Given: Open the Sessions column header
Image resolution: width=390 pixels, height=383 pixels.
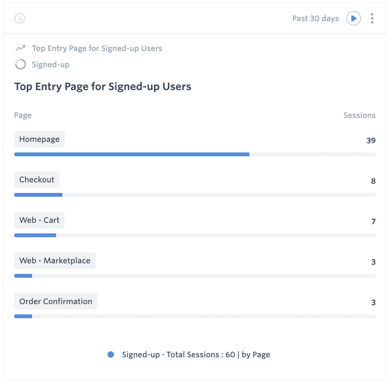Looking at the screenshot, I should point(359,115).
